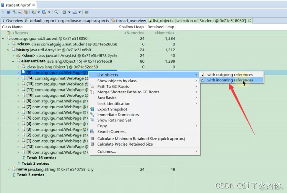This screenshot has width=287, height=193.
Task: Open the Query Browser dropdown arrow
Action: click(49, 12)
